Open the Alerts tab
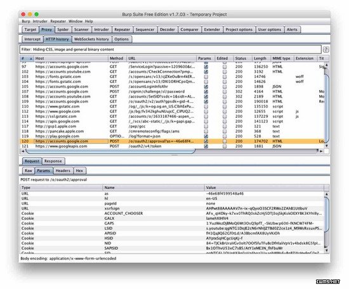 point(293,30)
